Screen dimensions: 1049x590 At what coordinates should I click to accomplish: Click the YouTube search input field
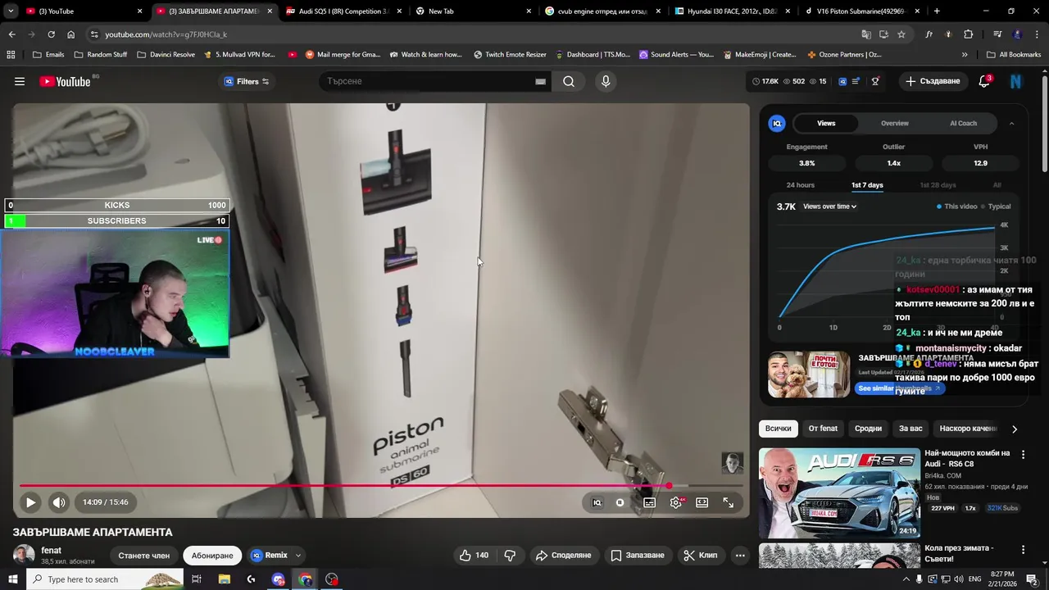point(426,81)
